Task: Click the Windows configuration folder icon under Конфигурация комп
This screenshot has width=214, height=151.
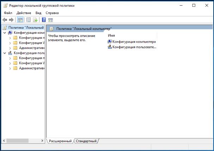Action: point(15,43)
